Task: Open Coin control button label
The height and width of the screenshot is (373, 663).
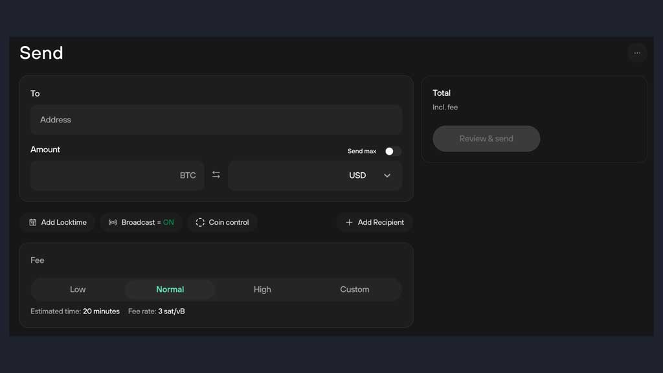Action: point(229,222)
